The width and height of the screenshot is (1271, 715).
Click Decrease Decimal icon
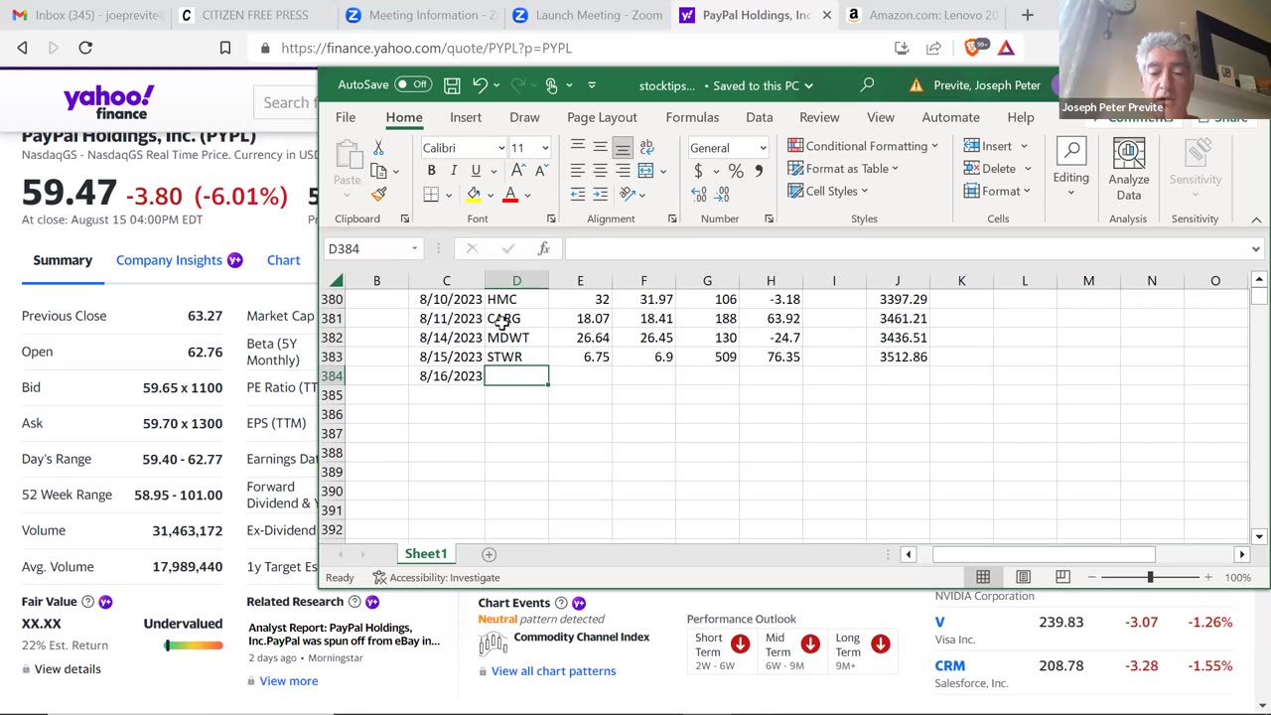point(722,195)
